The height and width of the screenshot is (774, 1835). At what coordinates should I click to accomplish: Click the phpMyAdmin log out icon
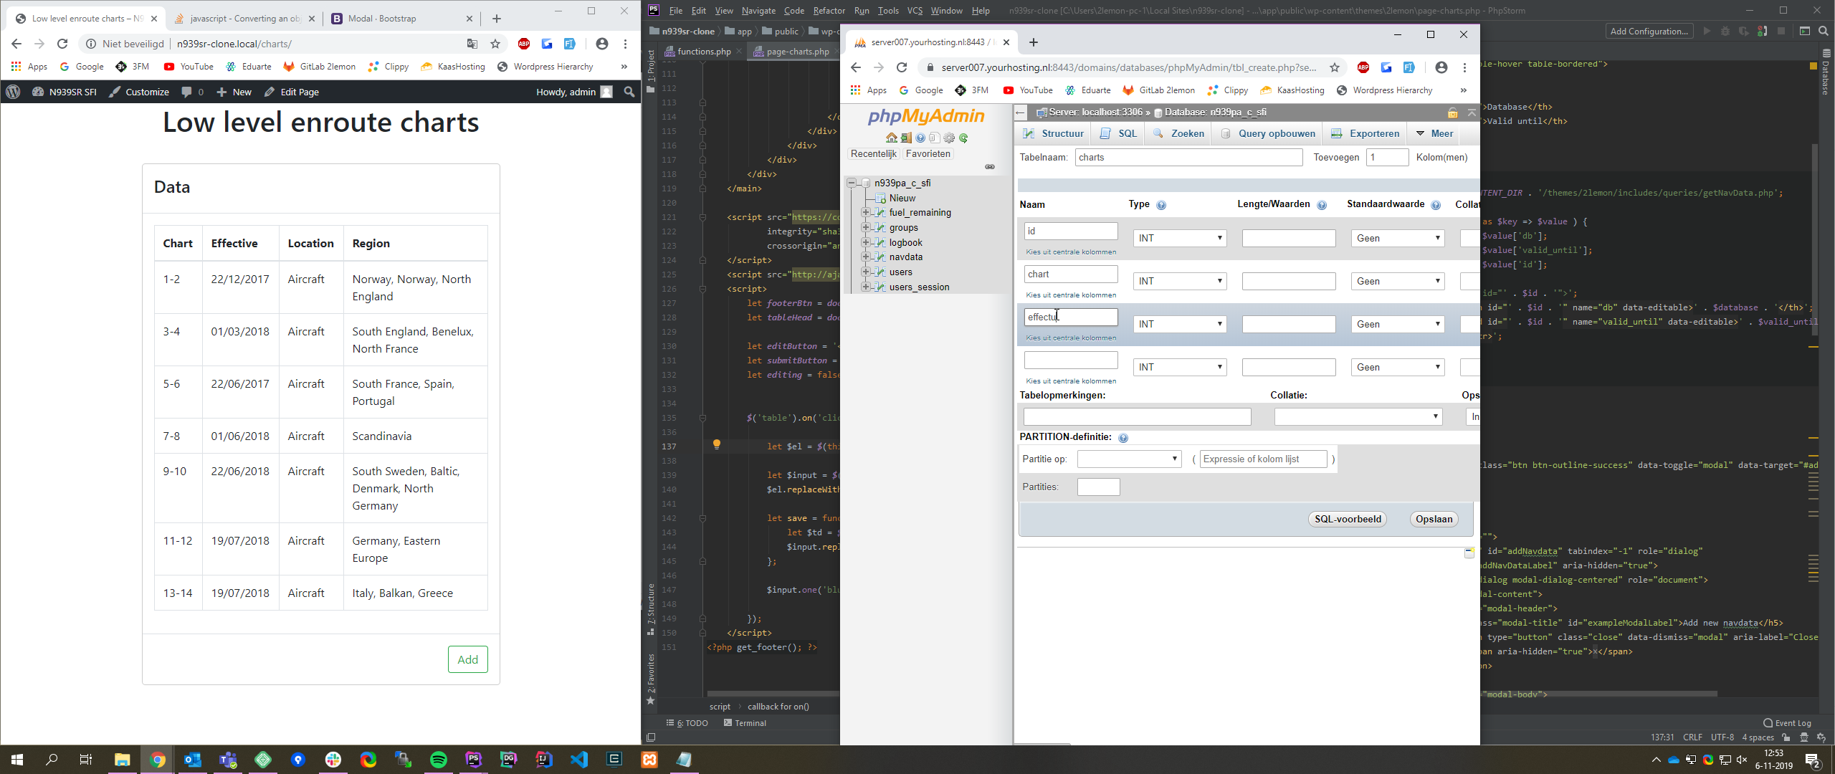[906, 138]
